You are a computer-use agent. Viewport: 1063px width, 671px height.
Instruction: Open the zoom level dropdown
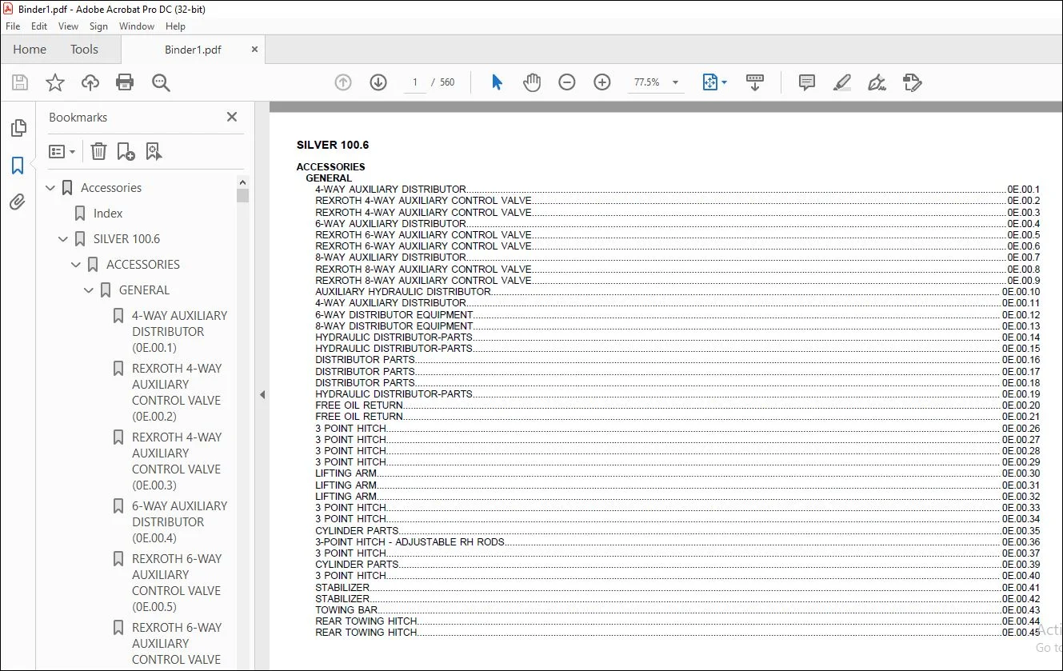click(675, 82)
